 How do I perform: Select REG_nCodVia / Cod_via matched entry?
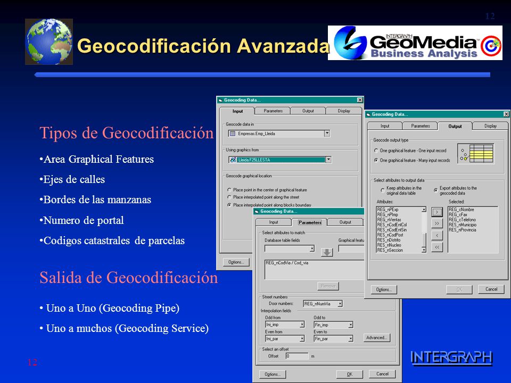pos(287,263)
